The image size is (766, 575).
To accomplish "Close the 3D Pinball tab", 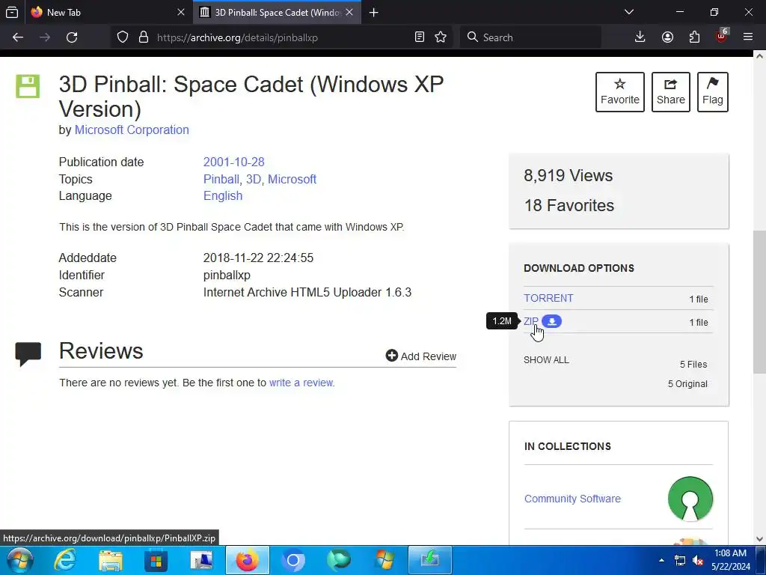I will tap(349, 12).
